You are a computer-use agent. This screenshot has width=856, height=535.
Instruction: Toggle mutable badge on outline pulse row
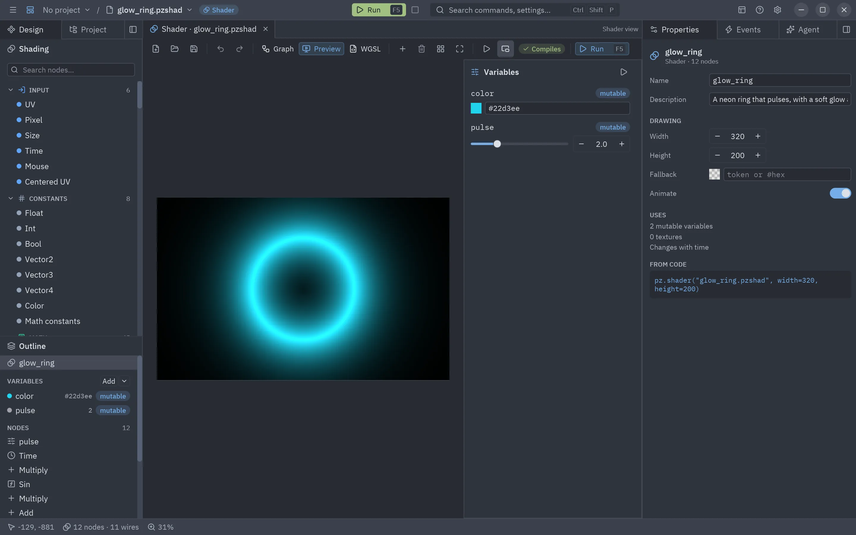click(113, 410)
